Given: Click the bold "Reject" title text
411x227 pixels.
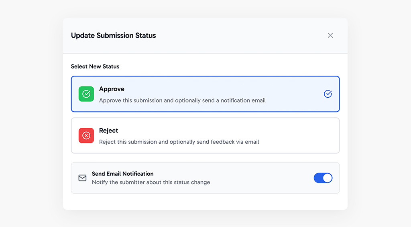Looking at the screenshot, I should pos(108,131).
